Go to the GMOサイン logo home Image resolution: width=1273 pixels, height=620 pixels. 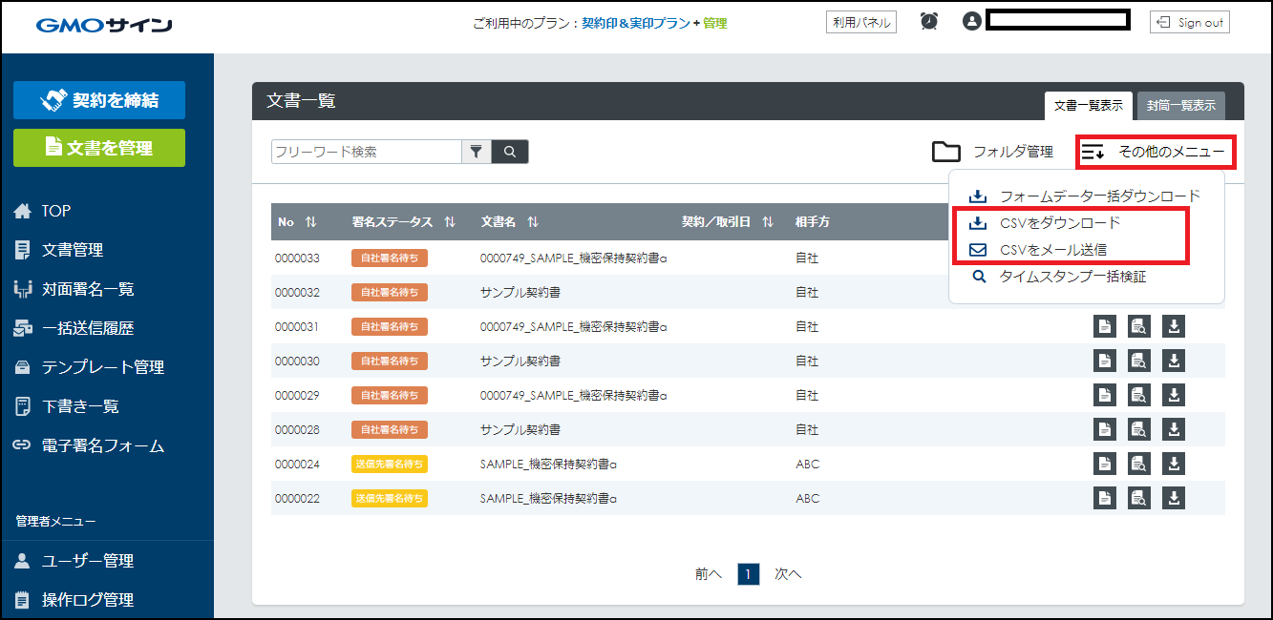tap(104, 25)
